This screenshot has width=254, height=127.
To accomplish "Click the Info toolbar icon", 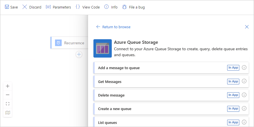I will click(107, 7).
